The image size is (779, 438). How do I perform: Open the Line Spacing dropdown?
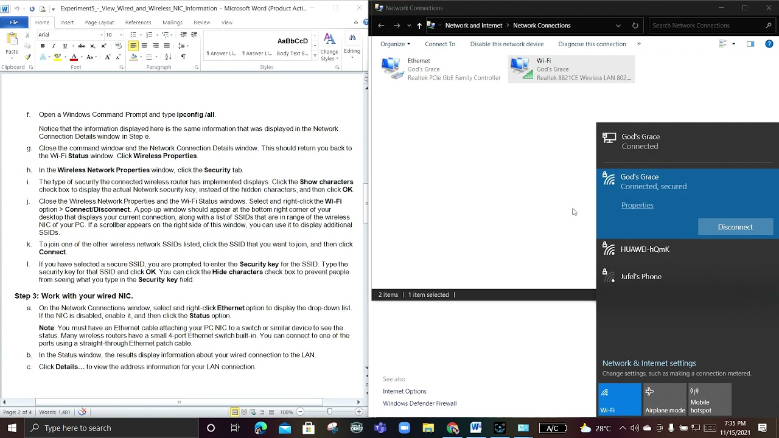183,46
